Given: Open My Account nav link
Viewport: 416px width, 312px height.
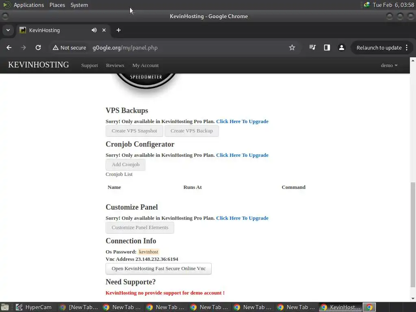Looking at the screenshot, I should [145, 65].
